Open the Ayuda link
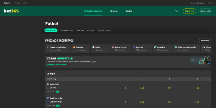 coord(210,3)
